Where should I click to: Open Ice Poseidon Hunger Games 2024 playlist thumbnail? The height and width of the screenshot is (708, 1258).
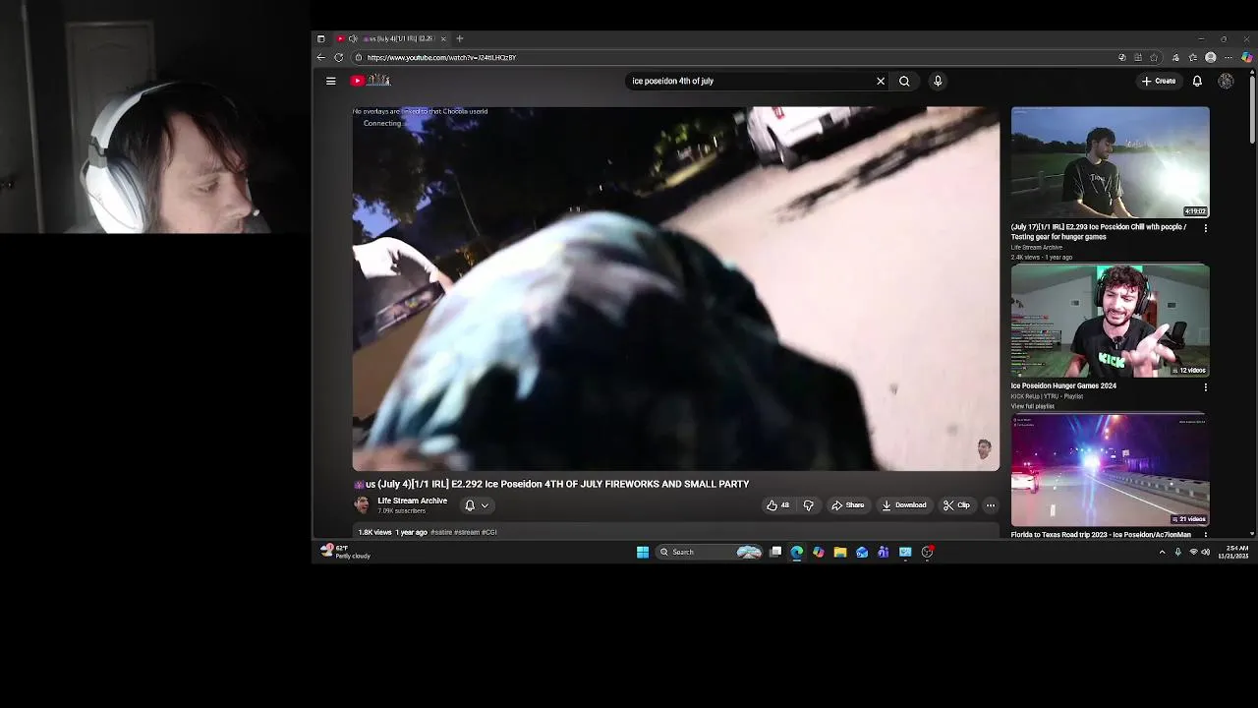1111,321
